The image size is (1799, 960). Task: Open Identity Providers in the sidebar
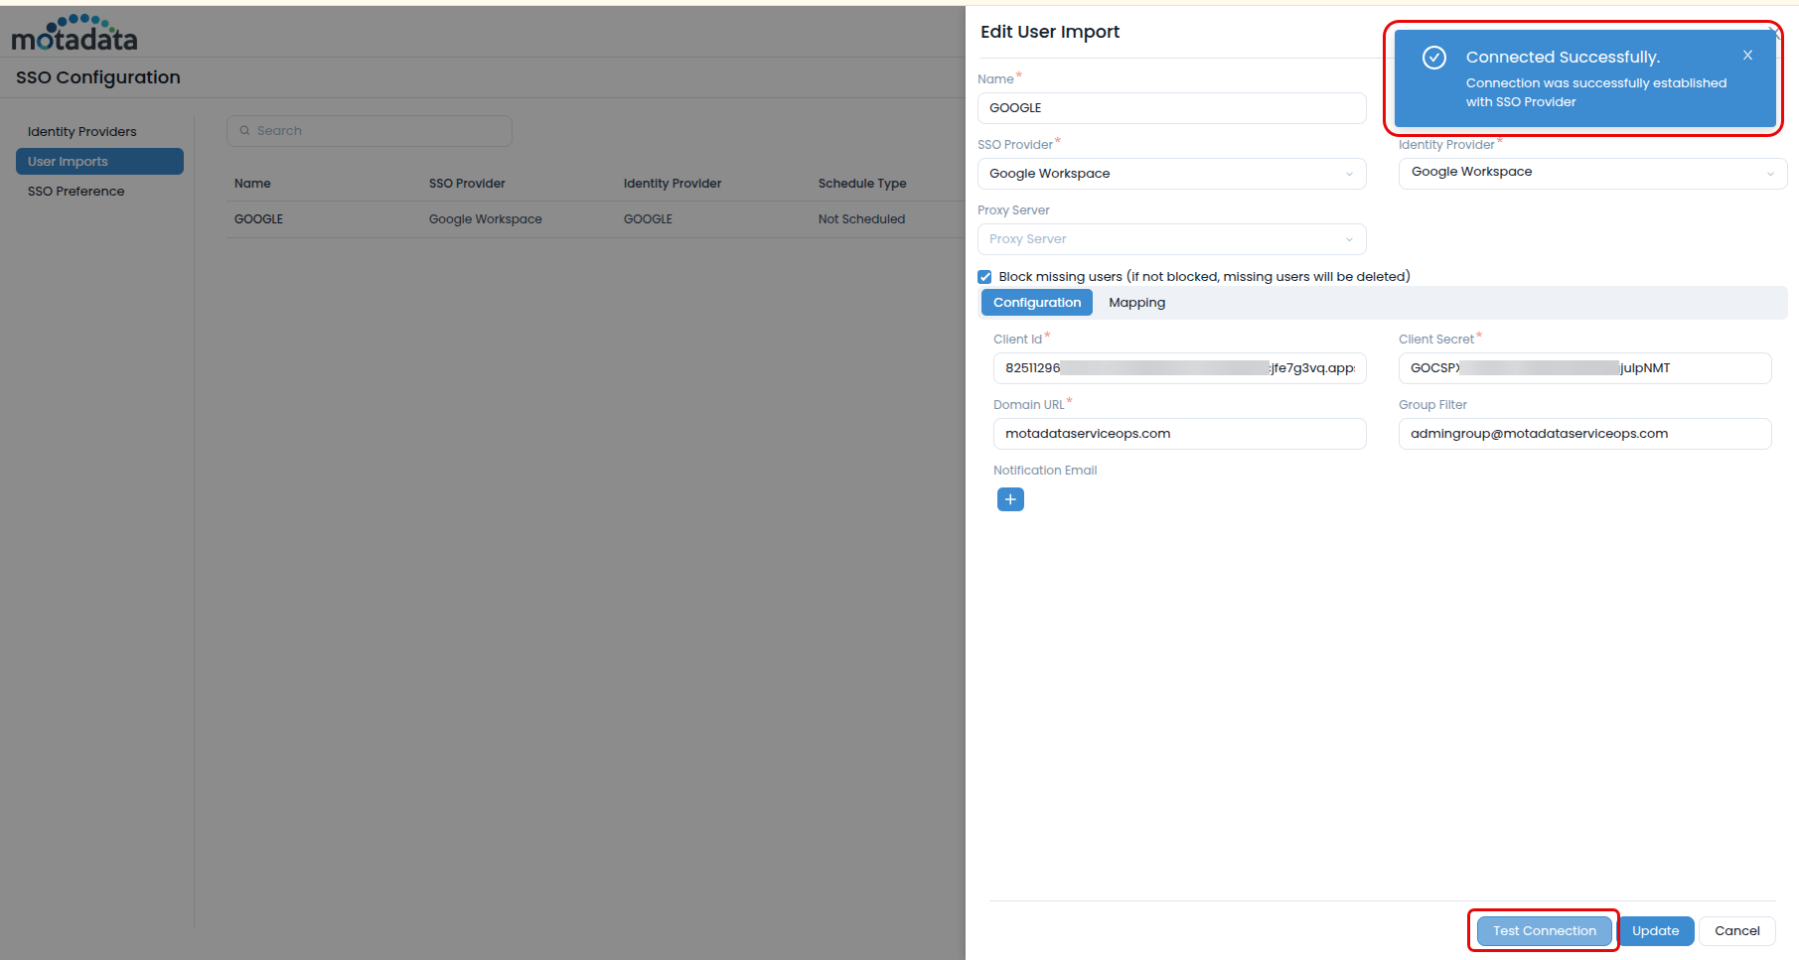82,132
